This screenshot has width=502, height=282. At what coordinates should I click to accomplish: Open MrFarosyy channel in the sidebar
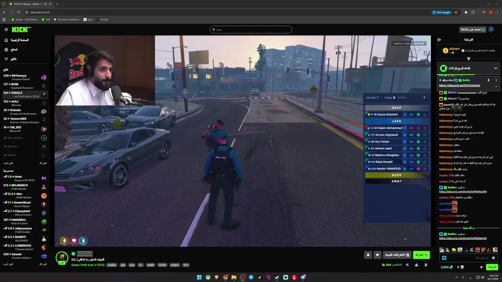25,77
